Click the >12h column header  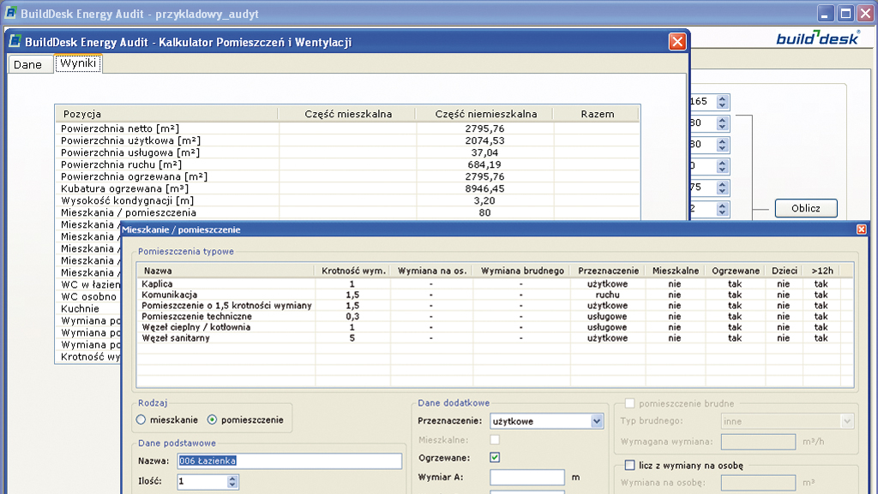point(822,271)
